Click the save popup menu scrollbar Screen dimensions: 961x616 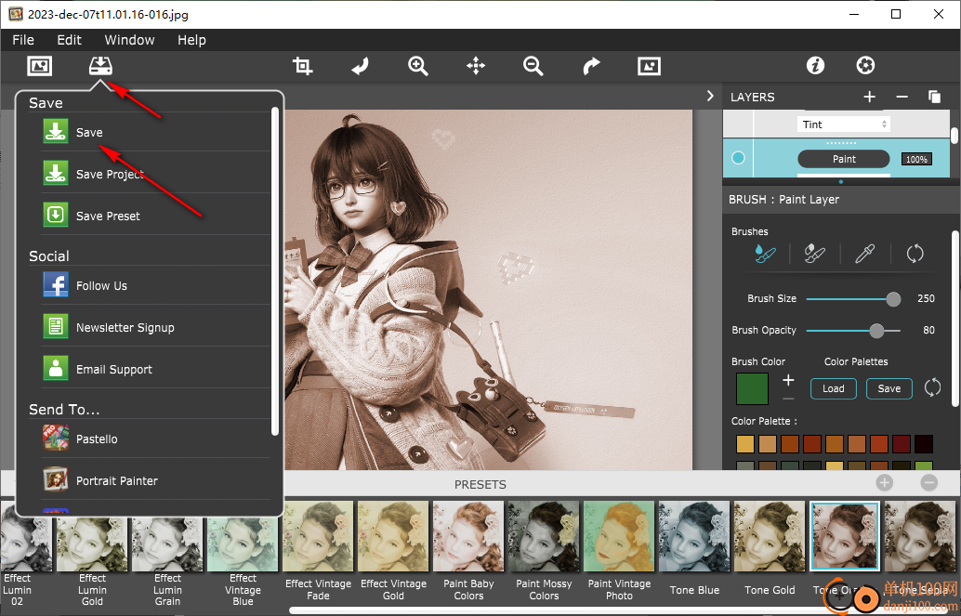point(275,272)
